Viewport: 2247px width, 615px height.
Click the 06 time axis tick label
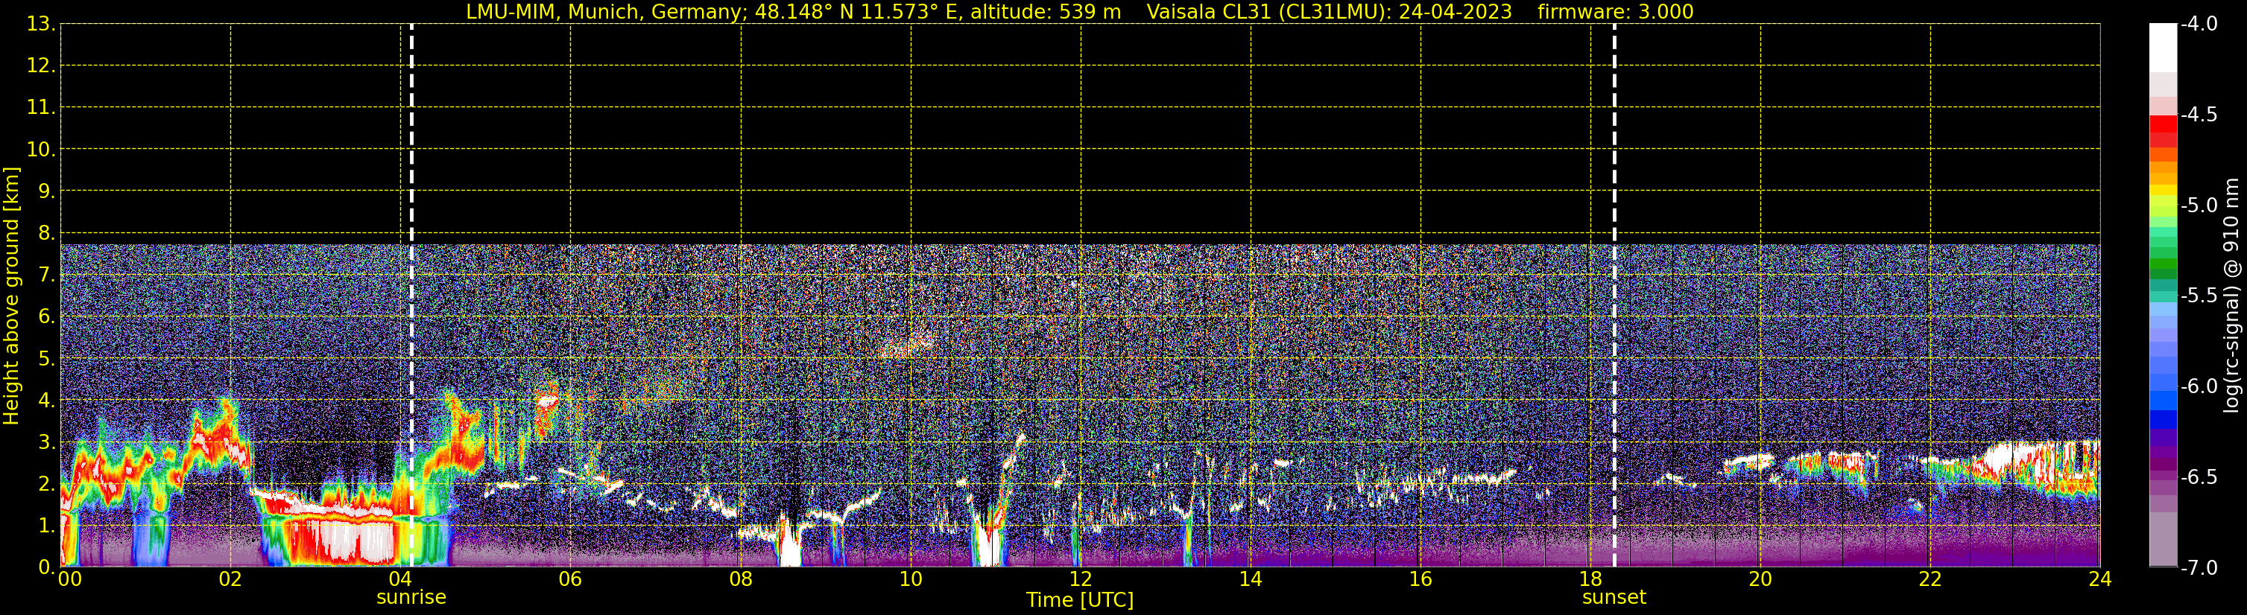[570, 579]
